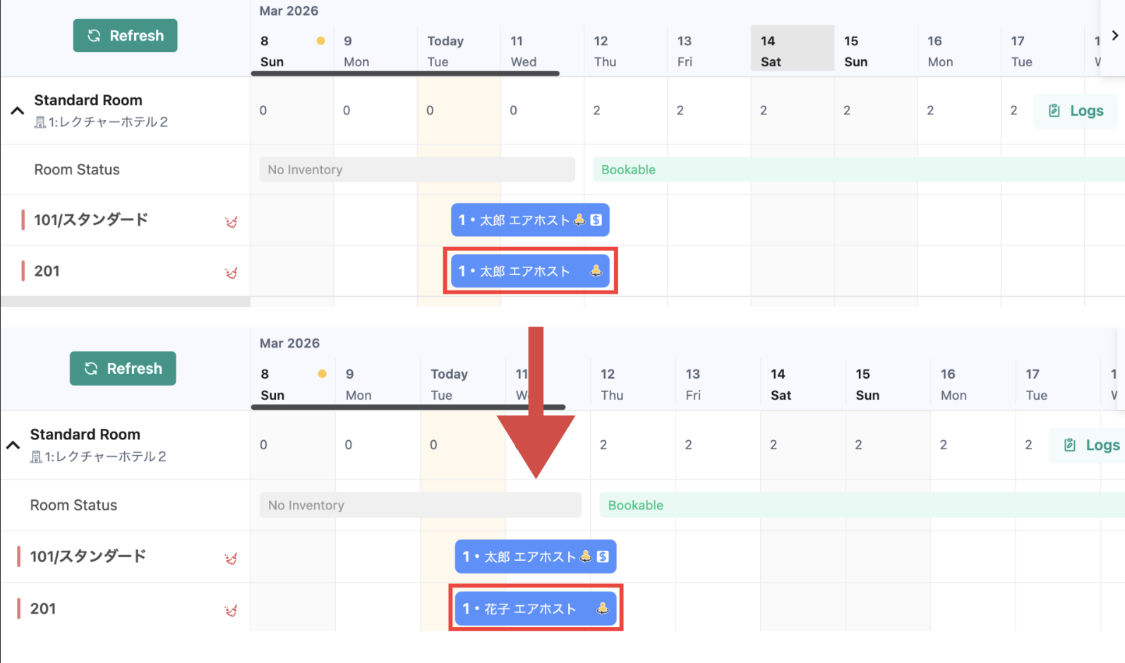
Task: Collapse the Standard Room group with its chevron
Action: pyautogui.click(x=17, y=111)
